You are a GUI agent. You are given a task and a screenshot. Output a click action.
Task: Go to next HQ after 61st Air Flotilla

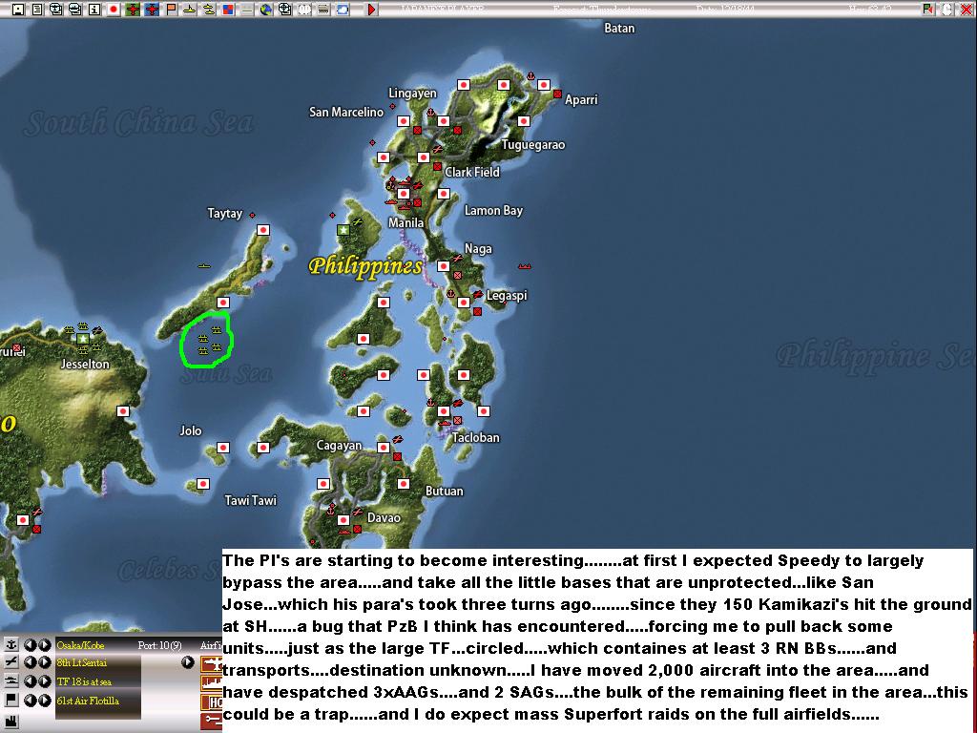tap(44, 700)
